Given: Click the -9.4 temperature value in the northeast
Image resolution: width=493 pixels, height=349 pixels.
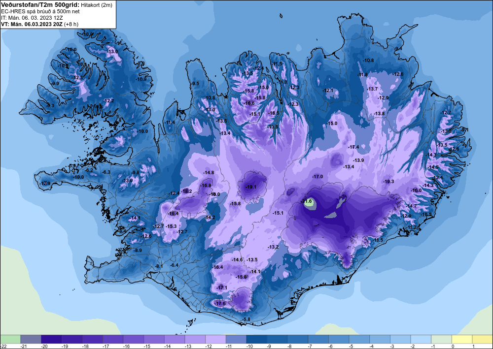Looking at the screenshot, I should pos(398,48).
